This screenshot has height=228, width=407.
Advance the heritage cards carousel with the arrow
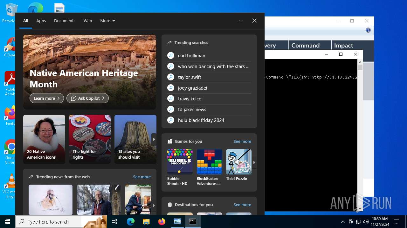(x=154, y=139)
